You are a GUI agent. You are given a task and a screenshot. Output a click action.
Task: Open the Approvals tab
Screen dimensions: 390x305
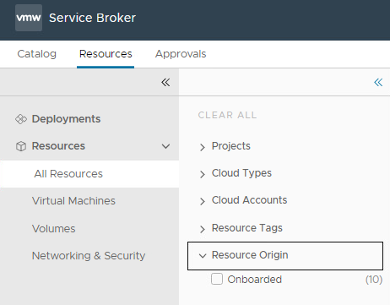pos(181,54)
